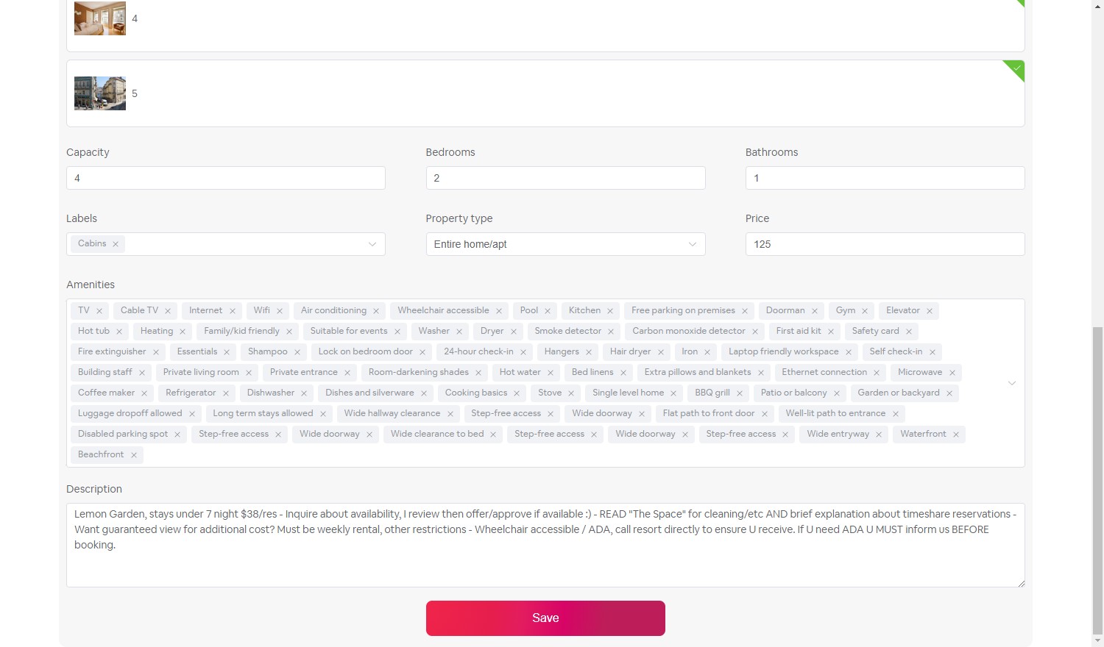
Task: Remove the Dishwasher amenity tag
Action: 304,393
